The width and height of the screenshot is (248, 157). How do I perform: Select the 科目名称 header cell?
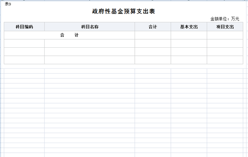[x=90, y=27]
